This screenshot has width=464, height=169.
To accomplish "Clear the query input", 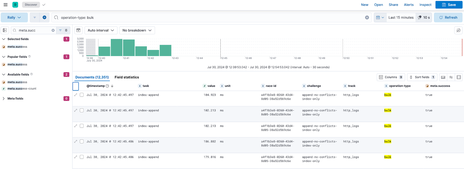I will pyautogui.click(x=367, y=17).
